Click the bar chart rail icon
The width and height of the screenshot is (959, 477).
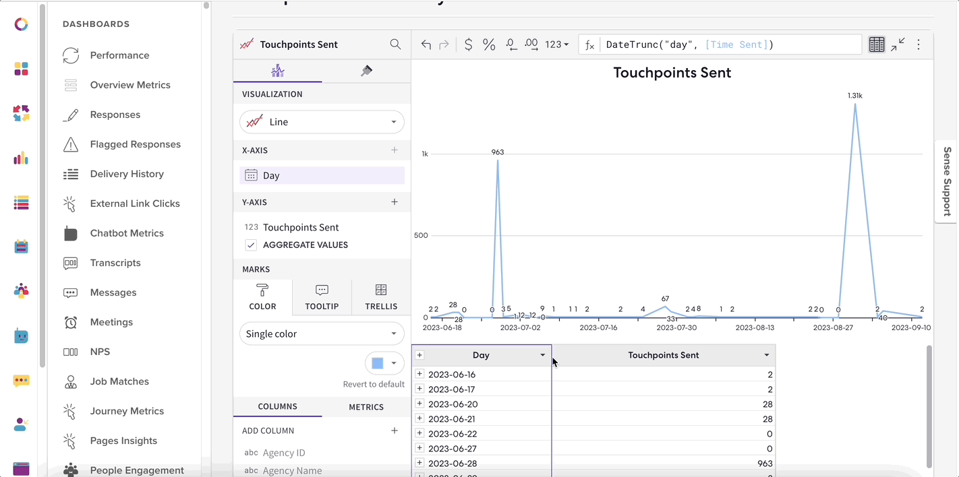[21, 158]
